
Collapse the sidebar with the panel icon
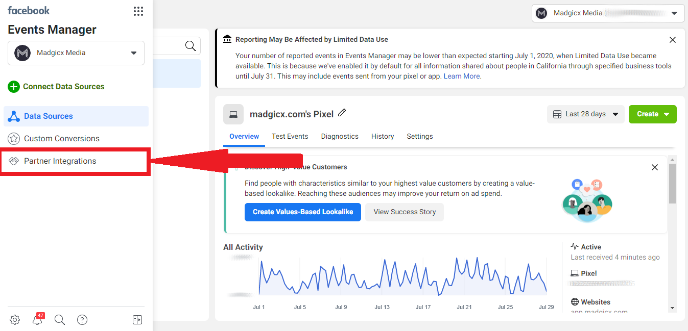tap(137, 320)
